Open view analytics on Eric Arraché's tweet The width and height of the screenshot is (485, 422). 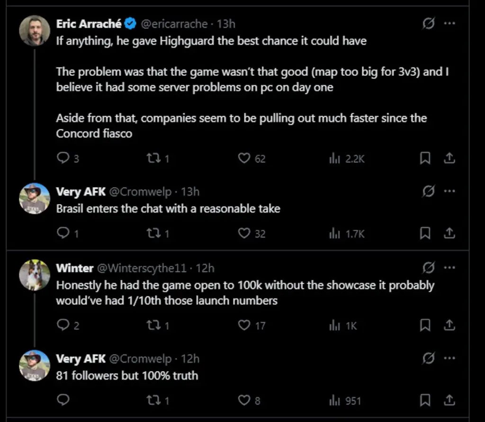334,158
